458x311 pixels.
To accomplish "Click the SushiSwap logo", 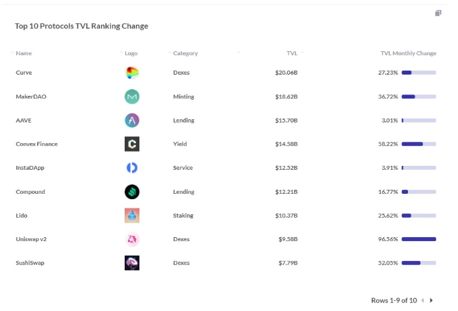I will [132, 263].
